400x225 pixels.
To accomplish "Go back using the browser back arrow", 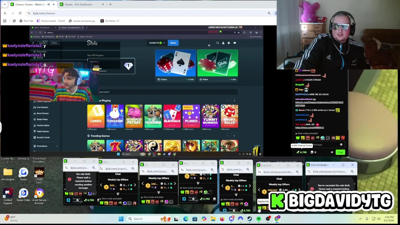I will coord(5,13).
